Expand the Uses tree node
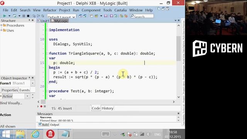 (2, 30)
